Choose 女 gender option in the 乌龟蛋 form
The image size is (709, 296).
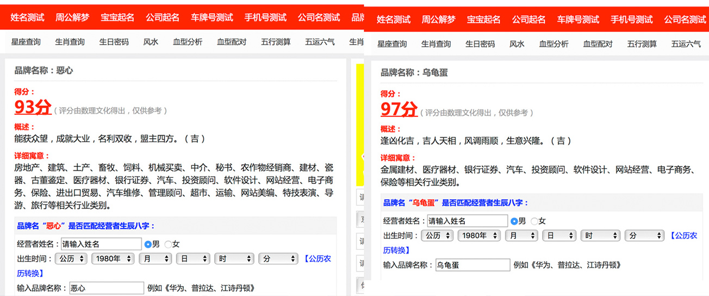tap(534, 221)
